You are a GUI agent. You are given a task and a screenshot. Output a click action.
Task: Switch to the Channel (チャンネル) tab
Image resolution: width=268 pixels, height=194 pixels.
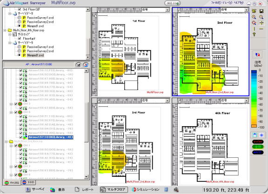(x=12, y=182)
